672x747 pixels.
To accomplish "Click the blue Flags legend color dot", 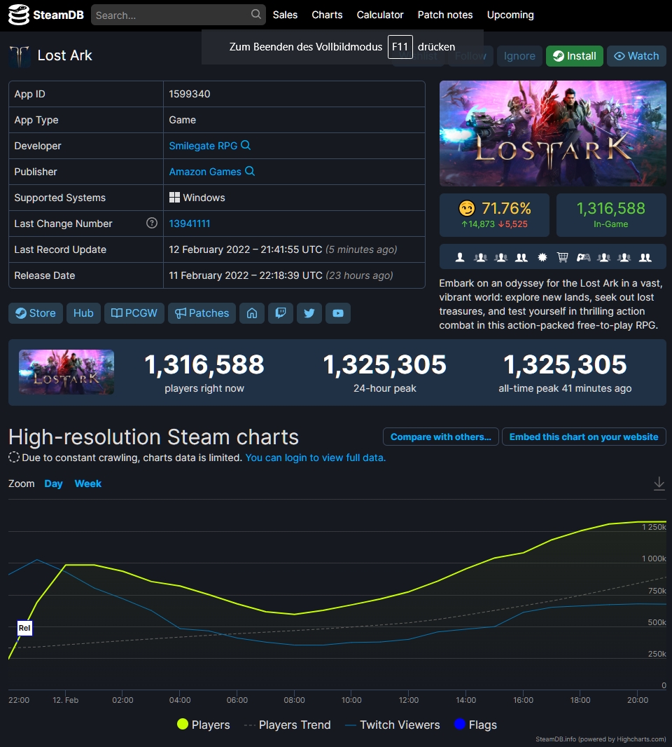I will coord(460,724).
